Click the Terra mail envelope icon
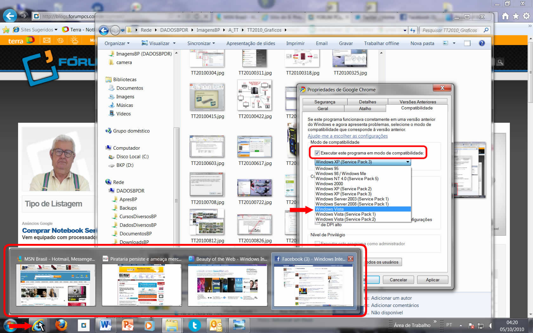Image resolution: width=533 pixels, height=333 pixels. tap(47, 40)
